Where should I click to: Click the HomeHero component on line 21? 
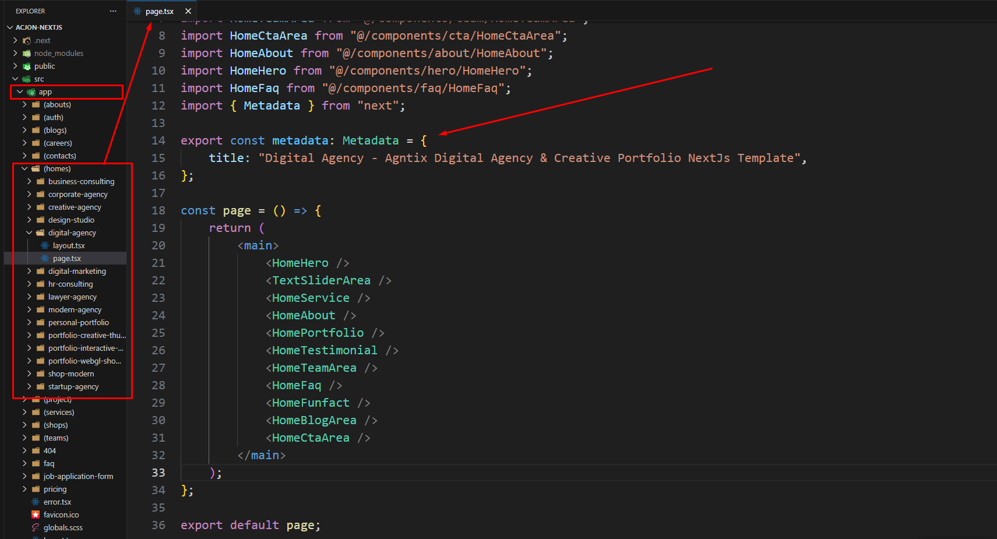[300, 263]
